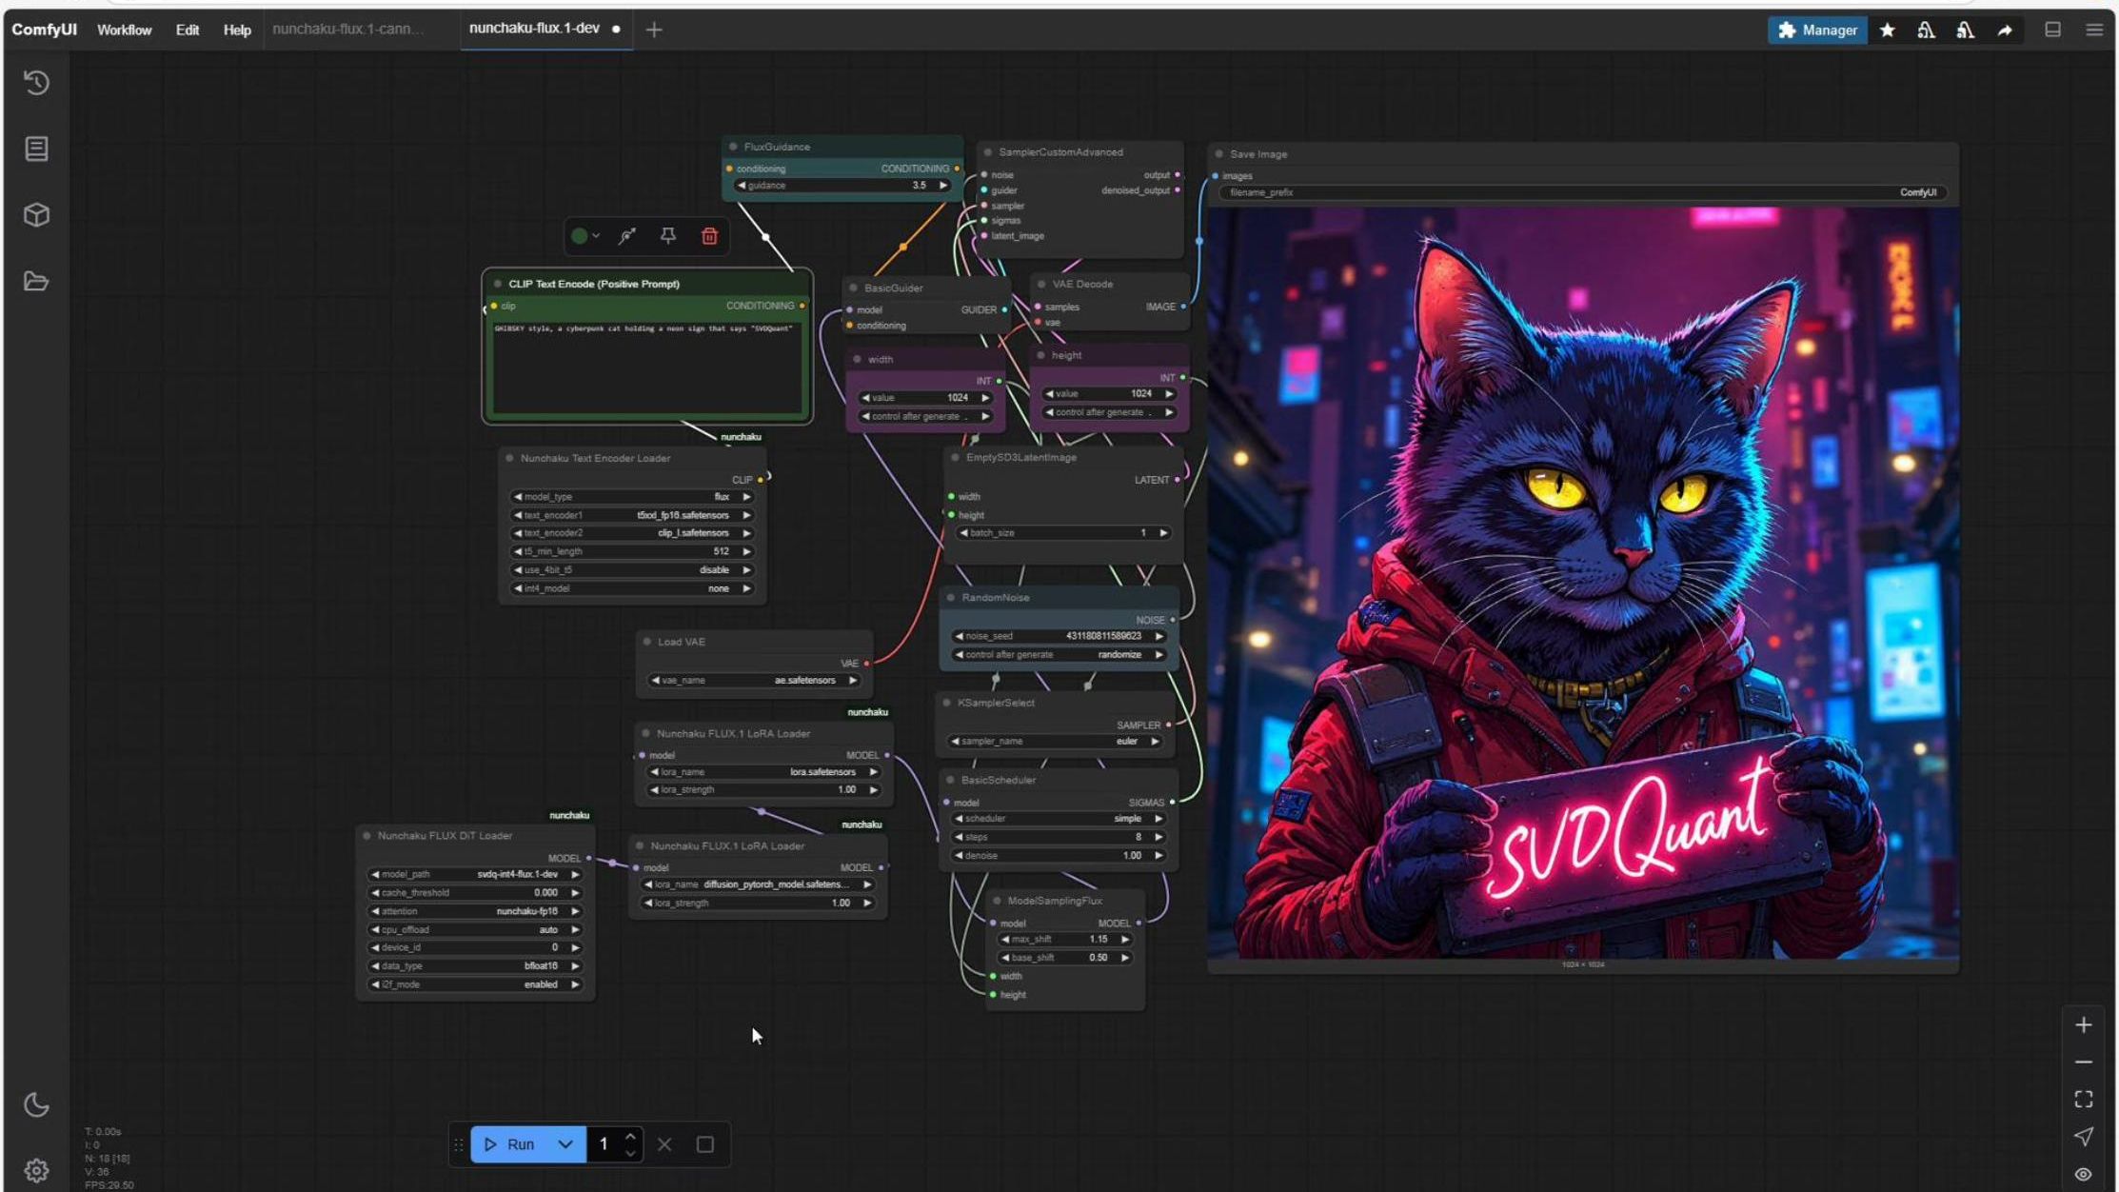Viewport: 2119px width, 1192px height.
Task: Click the share arrow icon in top bar
Action: point(2005,30)
